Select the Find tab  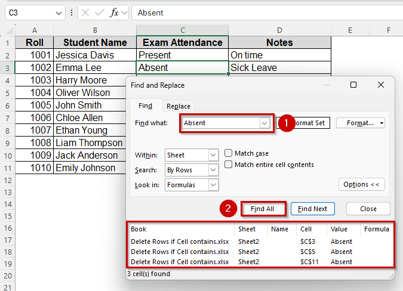click(145, 106)
